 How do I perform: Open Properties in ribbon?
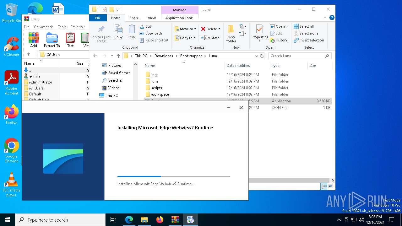tap(259, 33)
